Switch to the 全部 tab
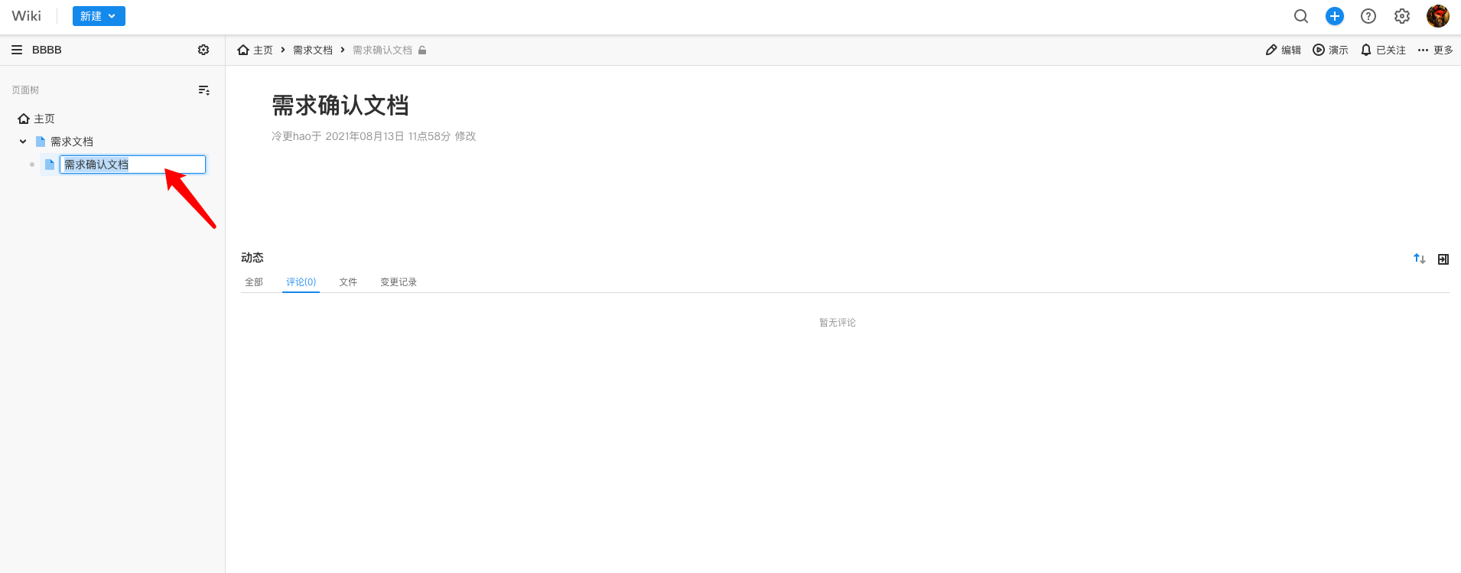Viewport: 1461px width, 573px height. pos(253,282)
